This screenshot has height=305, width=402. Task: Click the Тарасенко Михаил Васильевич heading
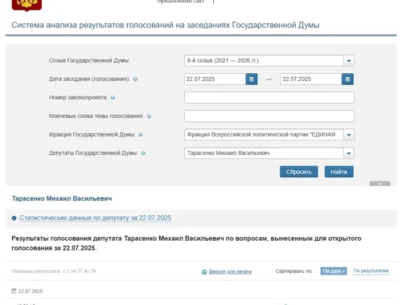point(62,198)
